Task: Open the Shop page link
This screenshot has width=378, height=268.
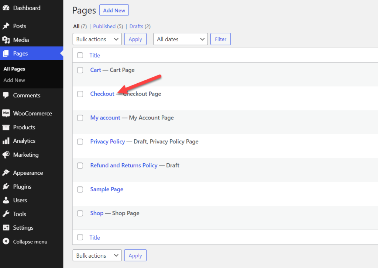Action: (x=97, y=213)
